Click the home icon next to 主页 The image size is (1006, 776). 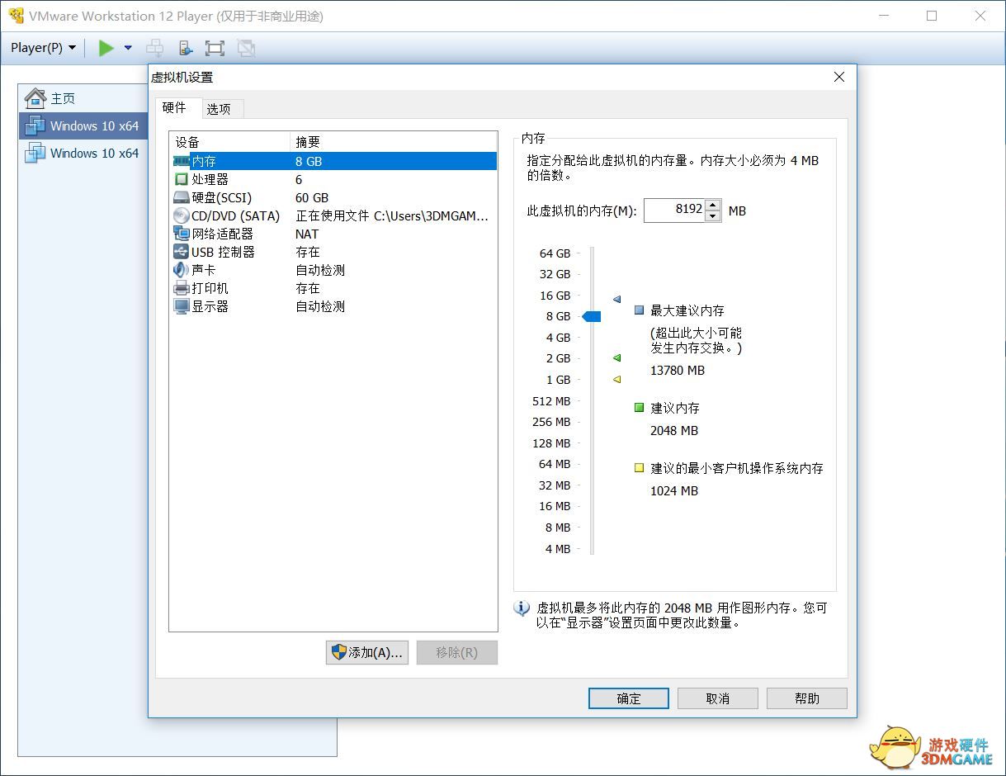click(x=35, y=98)
